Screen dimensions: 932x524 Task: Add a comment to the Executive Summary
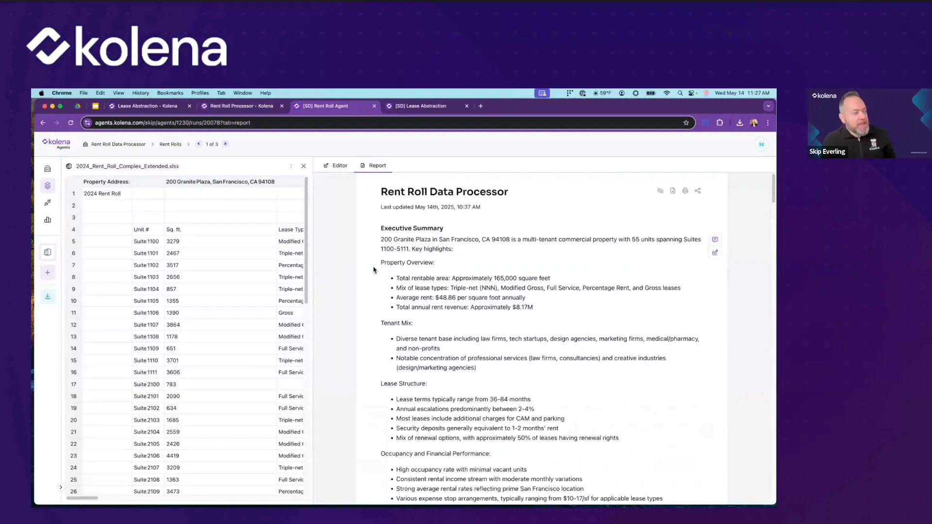tap(715, 240)
